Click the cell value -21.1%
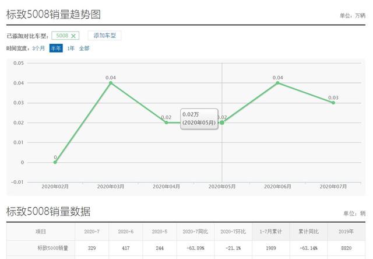 pyautogui.click(x=233, y=248)
